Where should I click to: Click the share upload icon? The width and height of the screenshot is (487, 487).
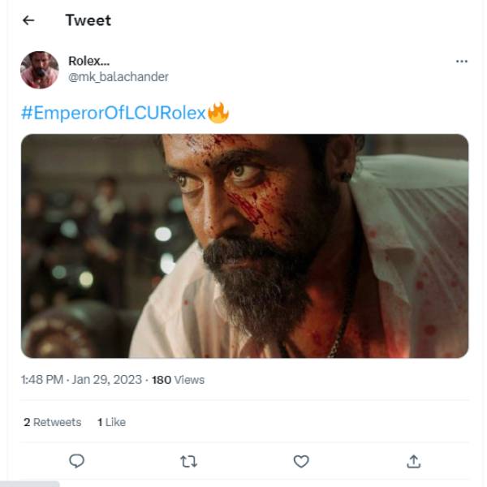(x=413, y=461)
